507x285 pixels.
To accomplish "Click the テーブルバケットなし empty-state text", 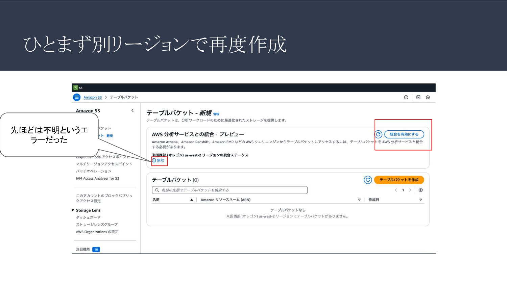I will pos(288,210).
